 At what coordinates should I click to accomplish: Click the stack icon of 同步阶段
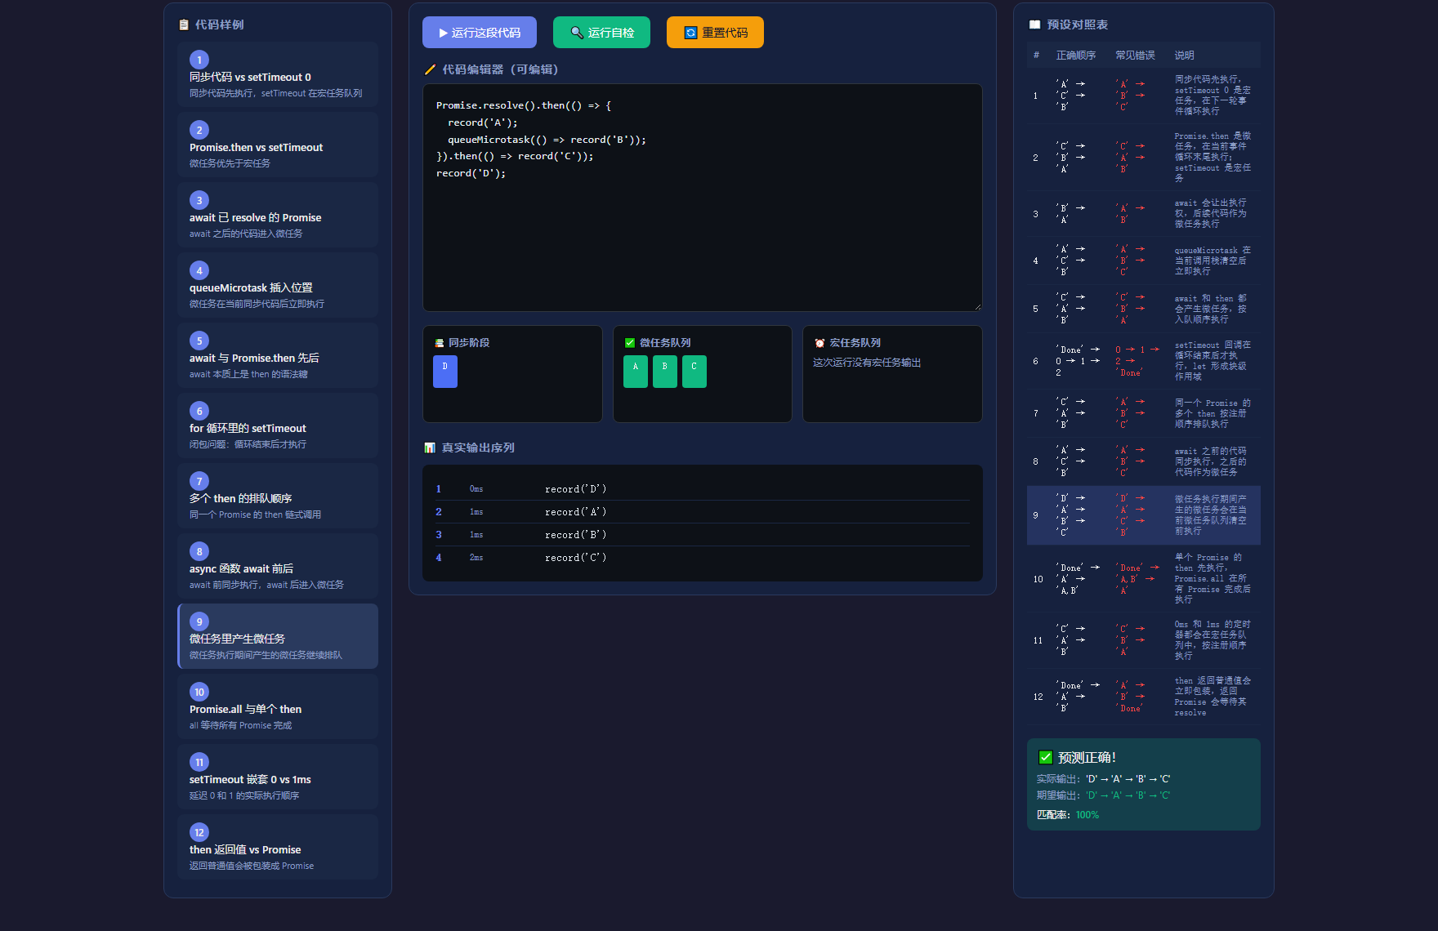pyautogui.click(x=440, y=343)
